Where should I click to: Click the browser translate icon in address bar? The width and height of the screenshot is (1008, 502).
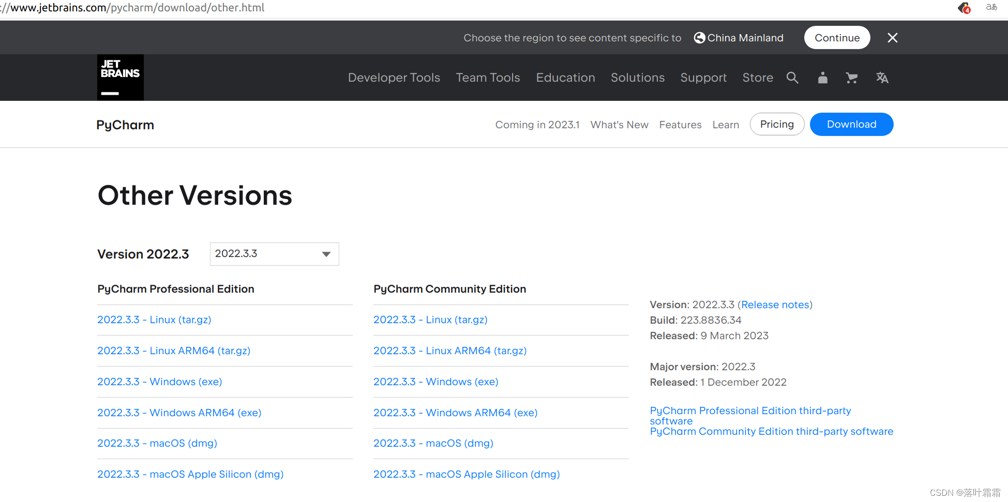tap(991, 7)
